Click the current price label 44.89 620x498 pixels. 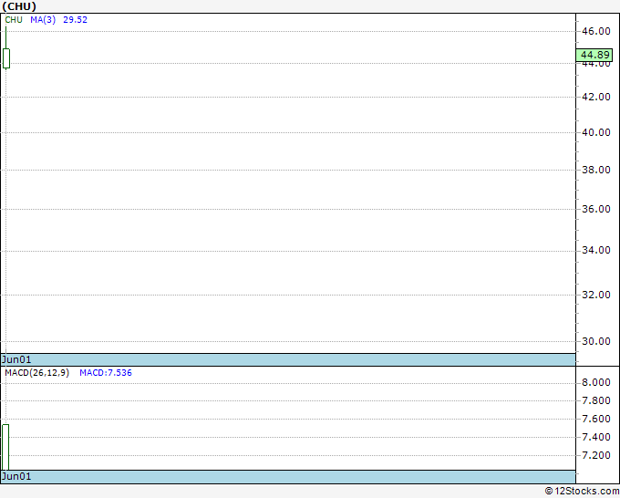tap(594, 55)
